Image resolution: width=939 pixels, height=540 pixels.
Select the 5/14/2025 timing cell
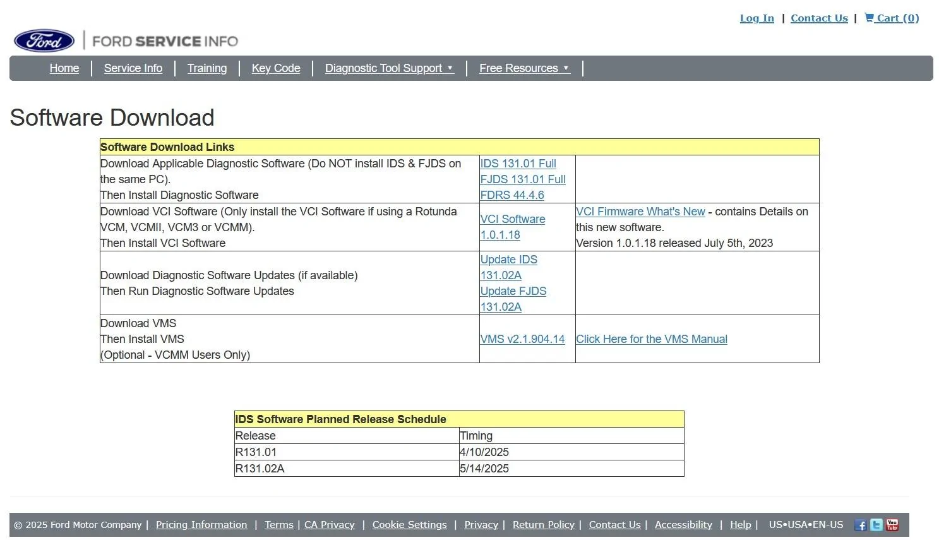pos(571,469)
